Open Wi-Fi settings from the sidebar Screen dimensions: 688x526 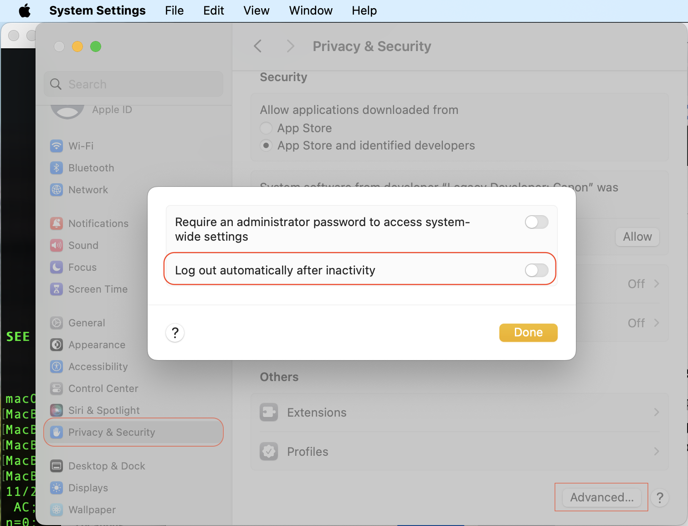tap(81, 146)
